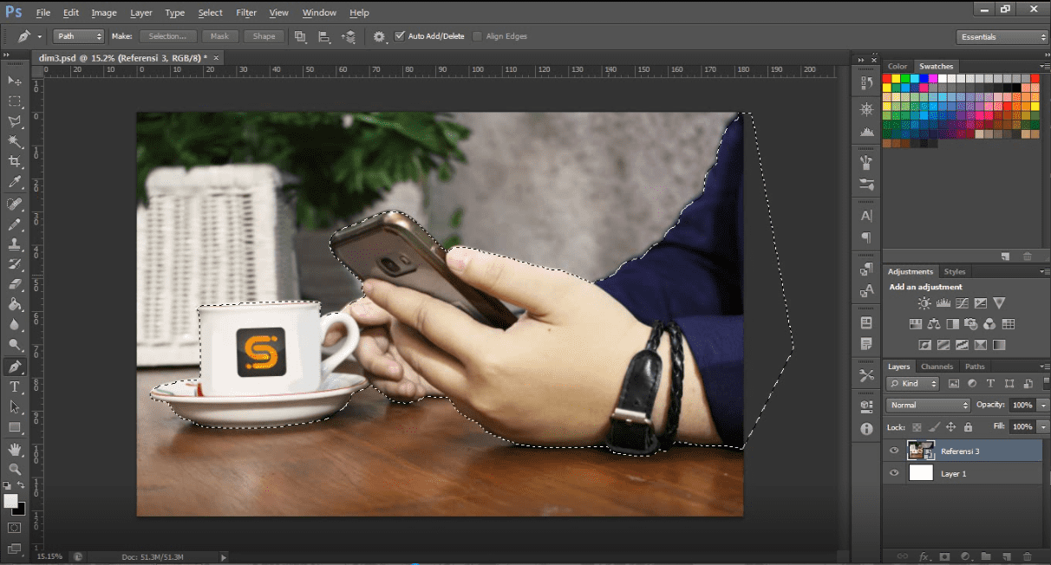
Task: Select the Zoom tool in toolbar
Action: pos(15,469)
